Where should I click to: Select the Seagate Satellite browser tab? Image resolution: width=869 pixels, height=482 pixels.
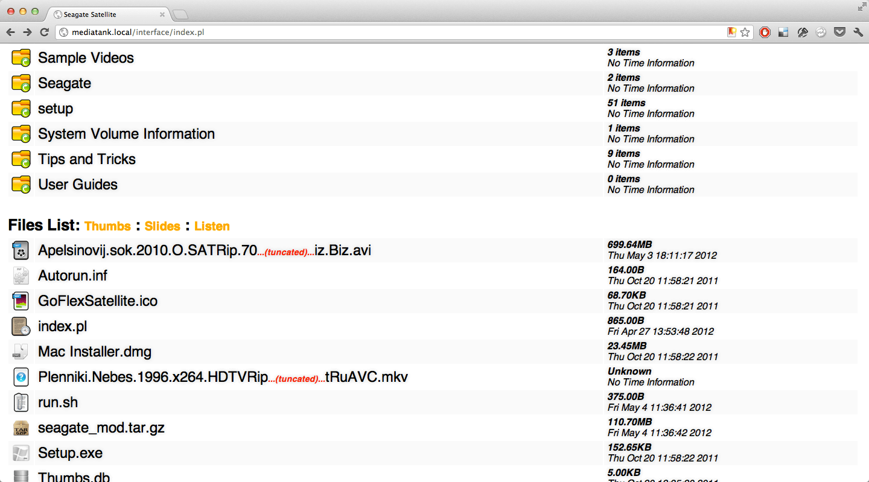109,14
